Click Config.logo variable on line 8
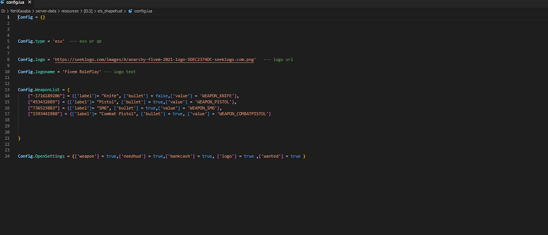The width and height of the screenshot is (548, 235). 31,60
